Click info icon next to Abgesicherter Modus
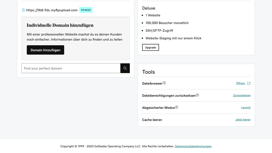Image resolution: width=272 pixels, height=153 pixels. click(x=176, y=107)
